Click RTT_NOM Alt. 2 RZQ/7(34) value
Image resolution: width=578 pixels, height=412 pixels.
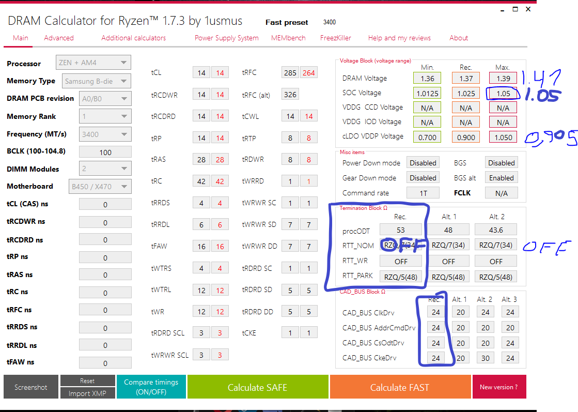pyautogui.click(x=496, y=245)
